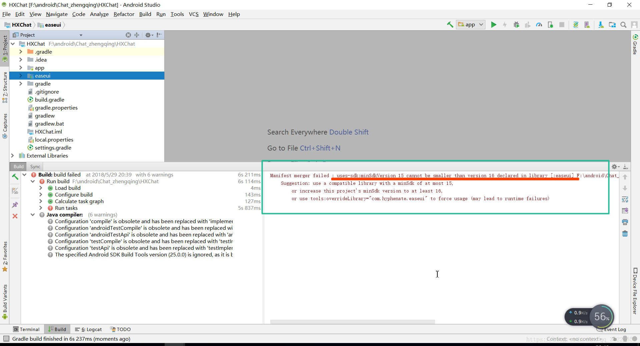
Task: Open the VCS menu
Action: pyautogui.click(x=194, y=14)
